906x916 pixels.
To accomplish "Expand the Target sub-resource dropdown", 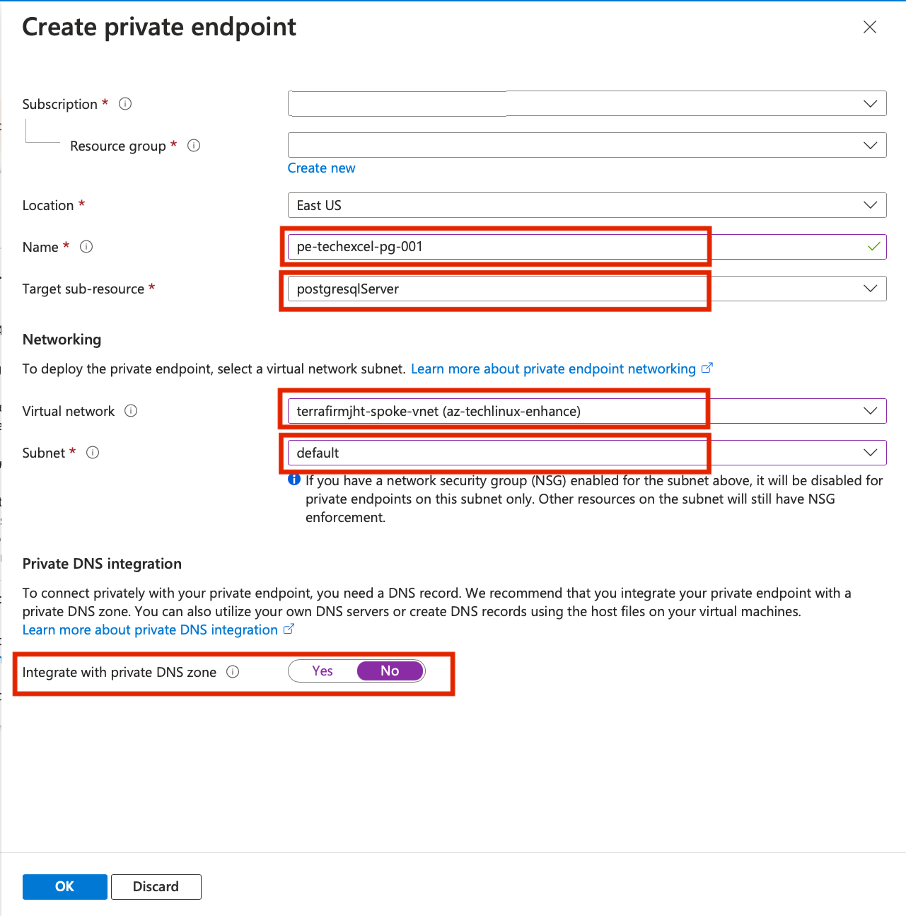I will click(x=586, y=289).
